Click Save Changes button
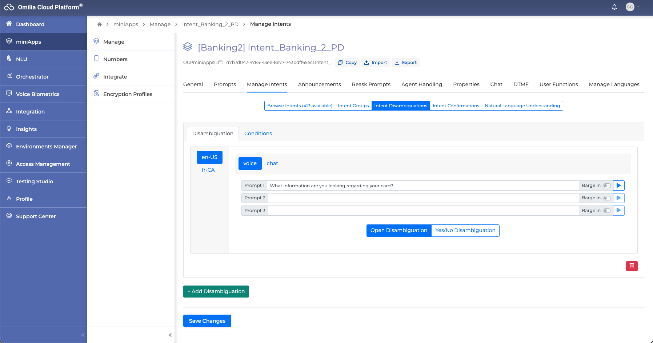 coord(207,321)
